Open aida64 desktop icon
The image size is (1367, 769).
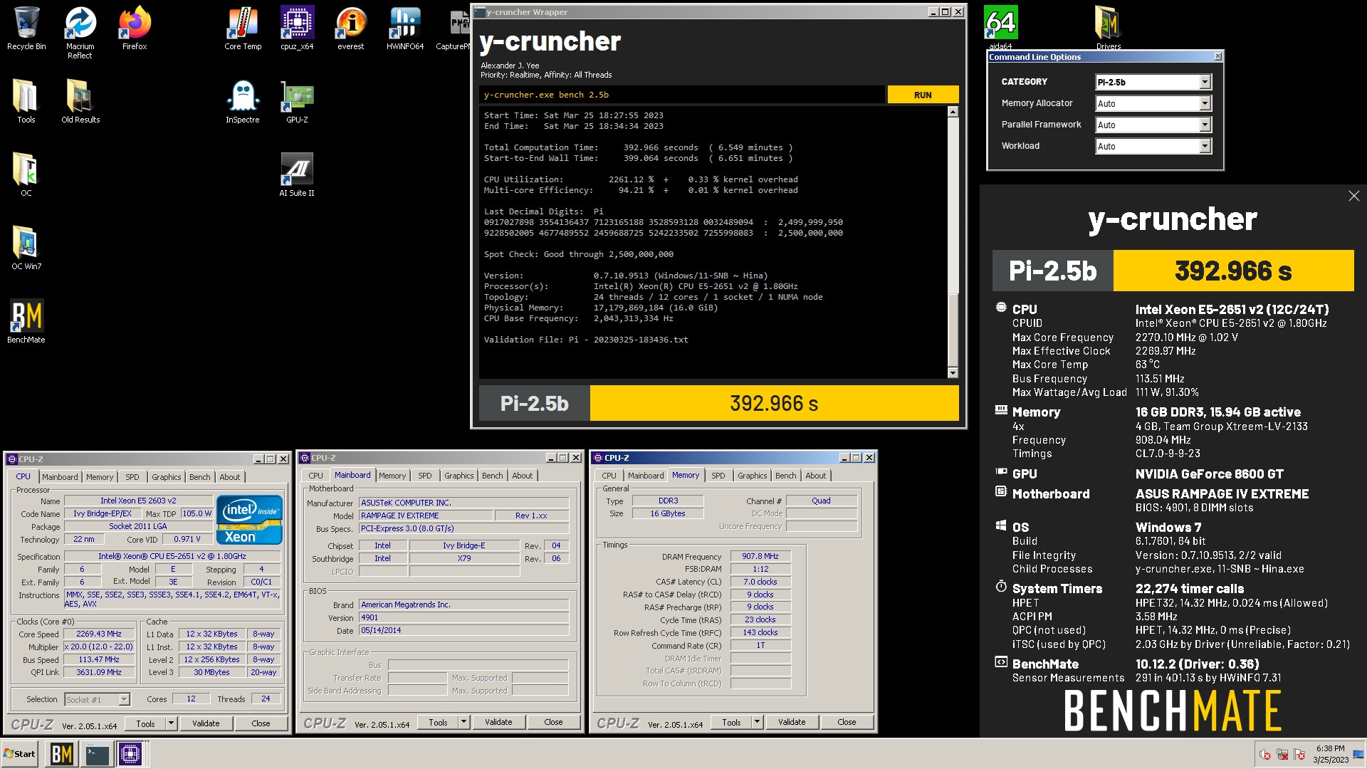click(x=1000, y=27)
